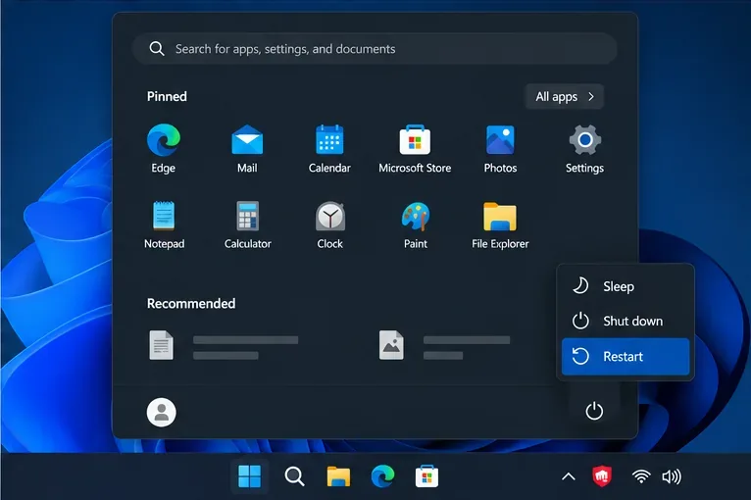Select Restart in the power menu

(626, 356)
